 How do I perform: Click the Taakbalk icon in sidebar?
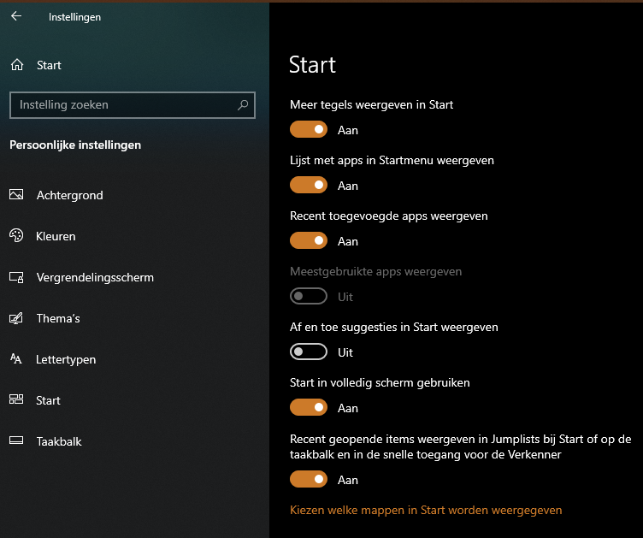(16, 441)
